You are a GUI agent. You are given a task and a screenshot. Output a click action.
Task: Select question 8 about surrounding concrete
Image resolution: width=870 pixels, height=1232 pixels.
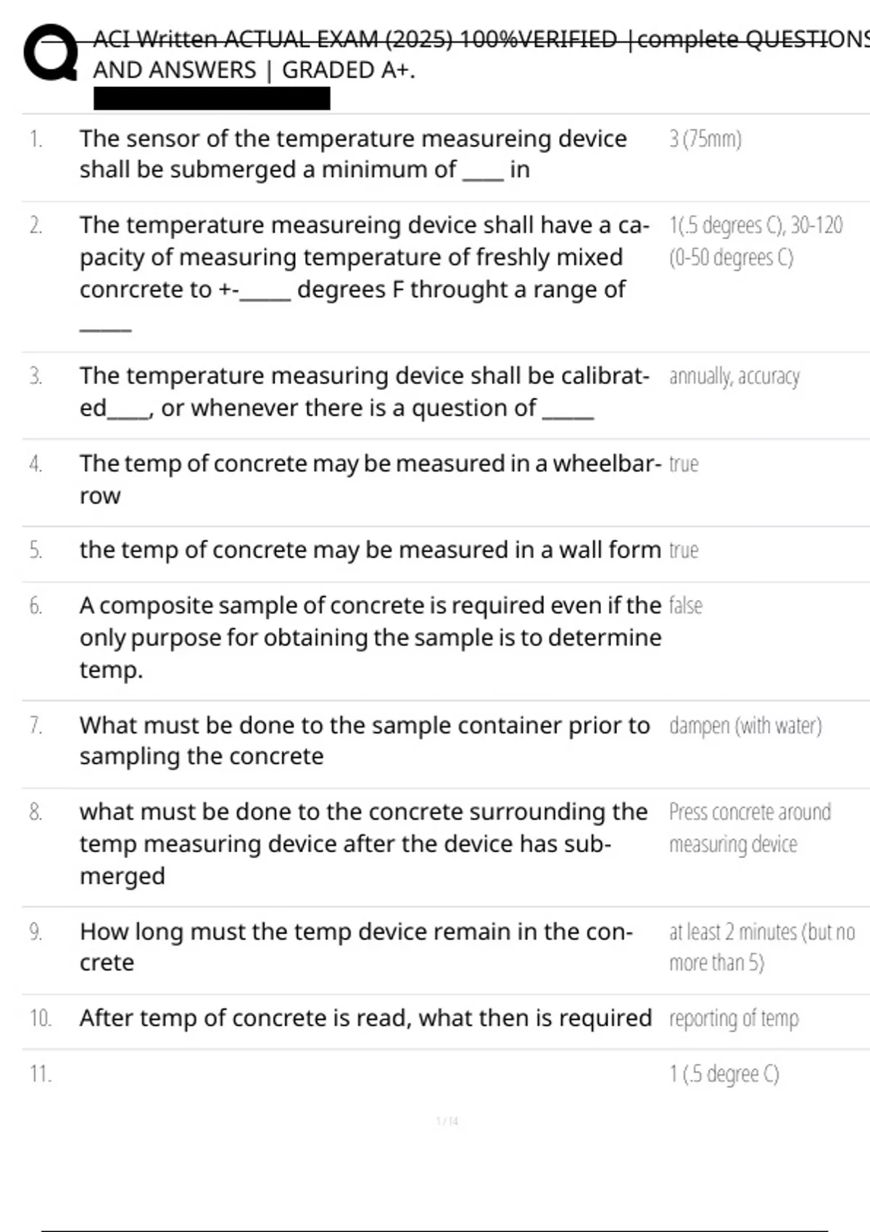(362, 844)
